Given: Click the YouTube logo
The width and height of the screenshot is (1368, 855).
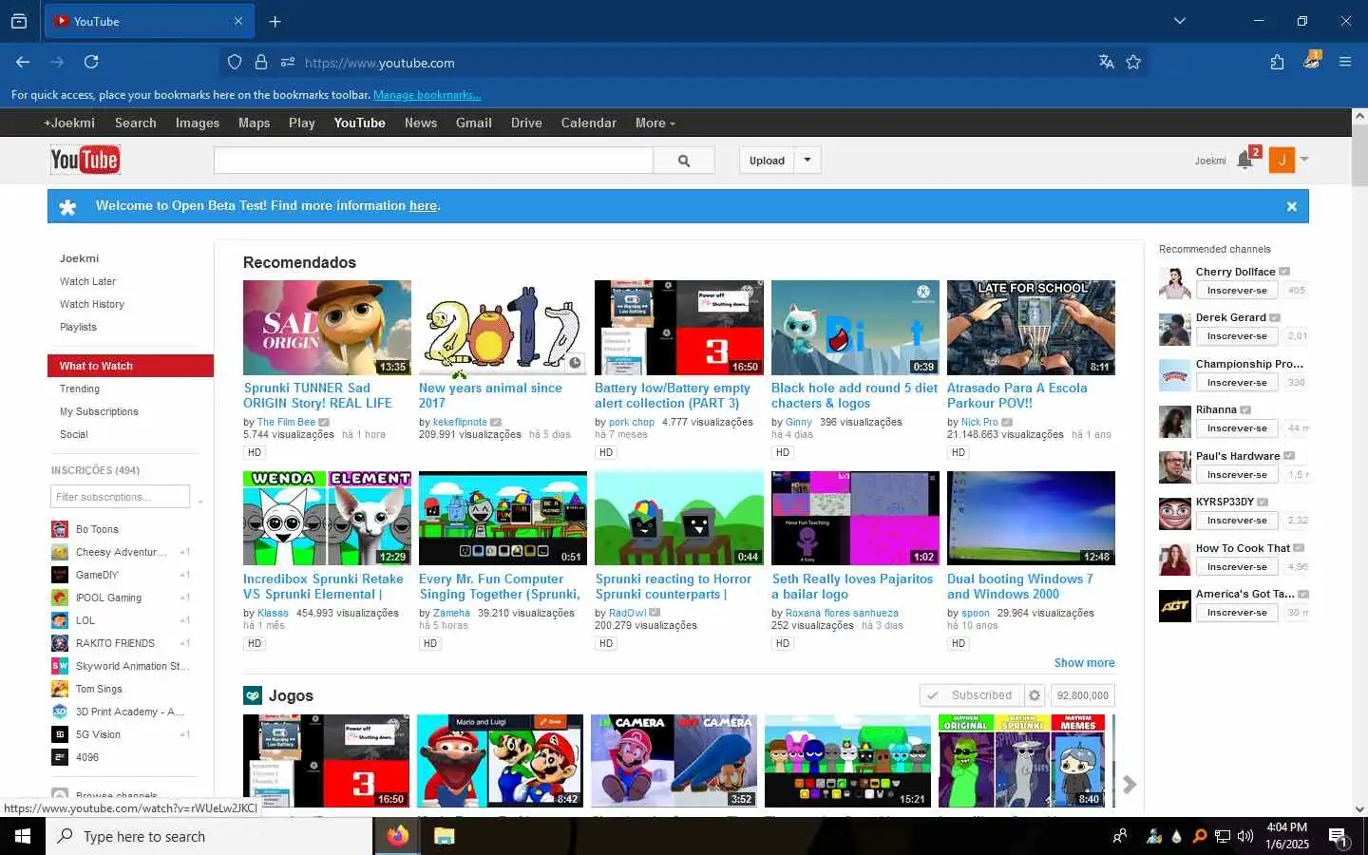Looking at the screenshot, I should point(85,160).
